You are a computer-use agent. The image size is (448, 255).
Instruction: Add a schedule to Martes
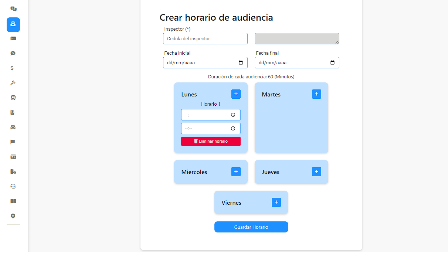click(x=317, y=94)
